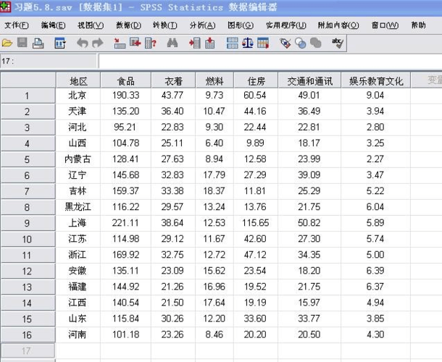Click the cell containing 河南
442x362 pixels.
click(x=78, y=334)
